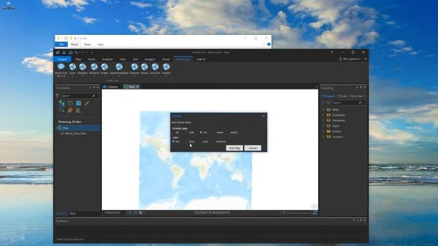
Task: Select the 'bluered' color radio button
Action: (x=214, y=141)
